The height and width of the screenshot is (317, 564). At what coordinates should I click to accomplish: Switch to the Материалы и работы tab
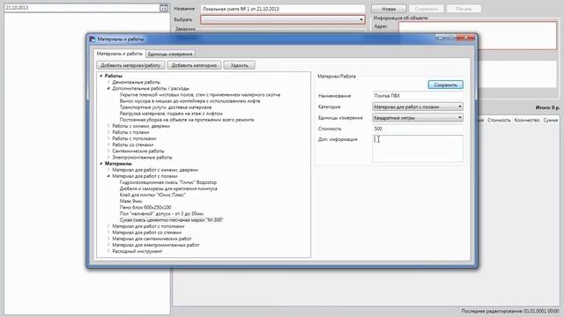[x=120, y=54]
